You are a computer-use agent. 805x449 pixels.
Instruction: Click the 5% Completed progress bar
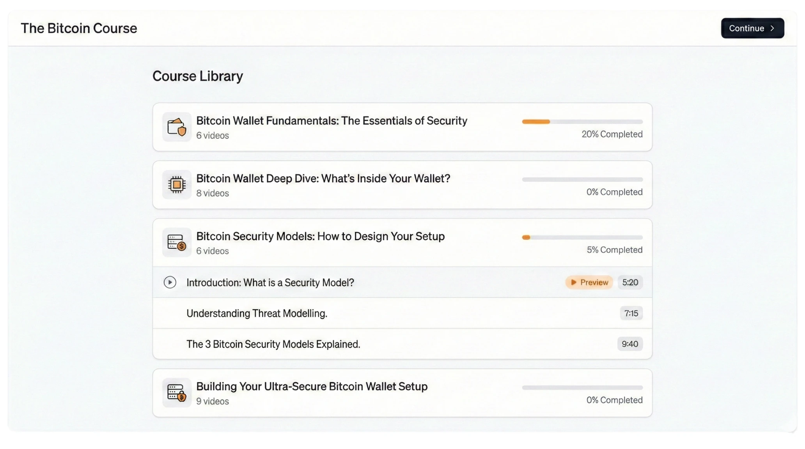pos(582,237)
